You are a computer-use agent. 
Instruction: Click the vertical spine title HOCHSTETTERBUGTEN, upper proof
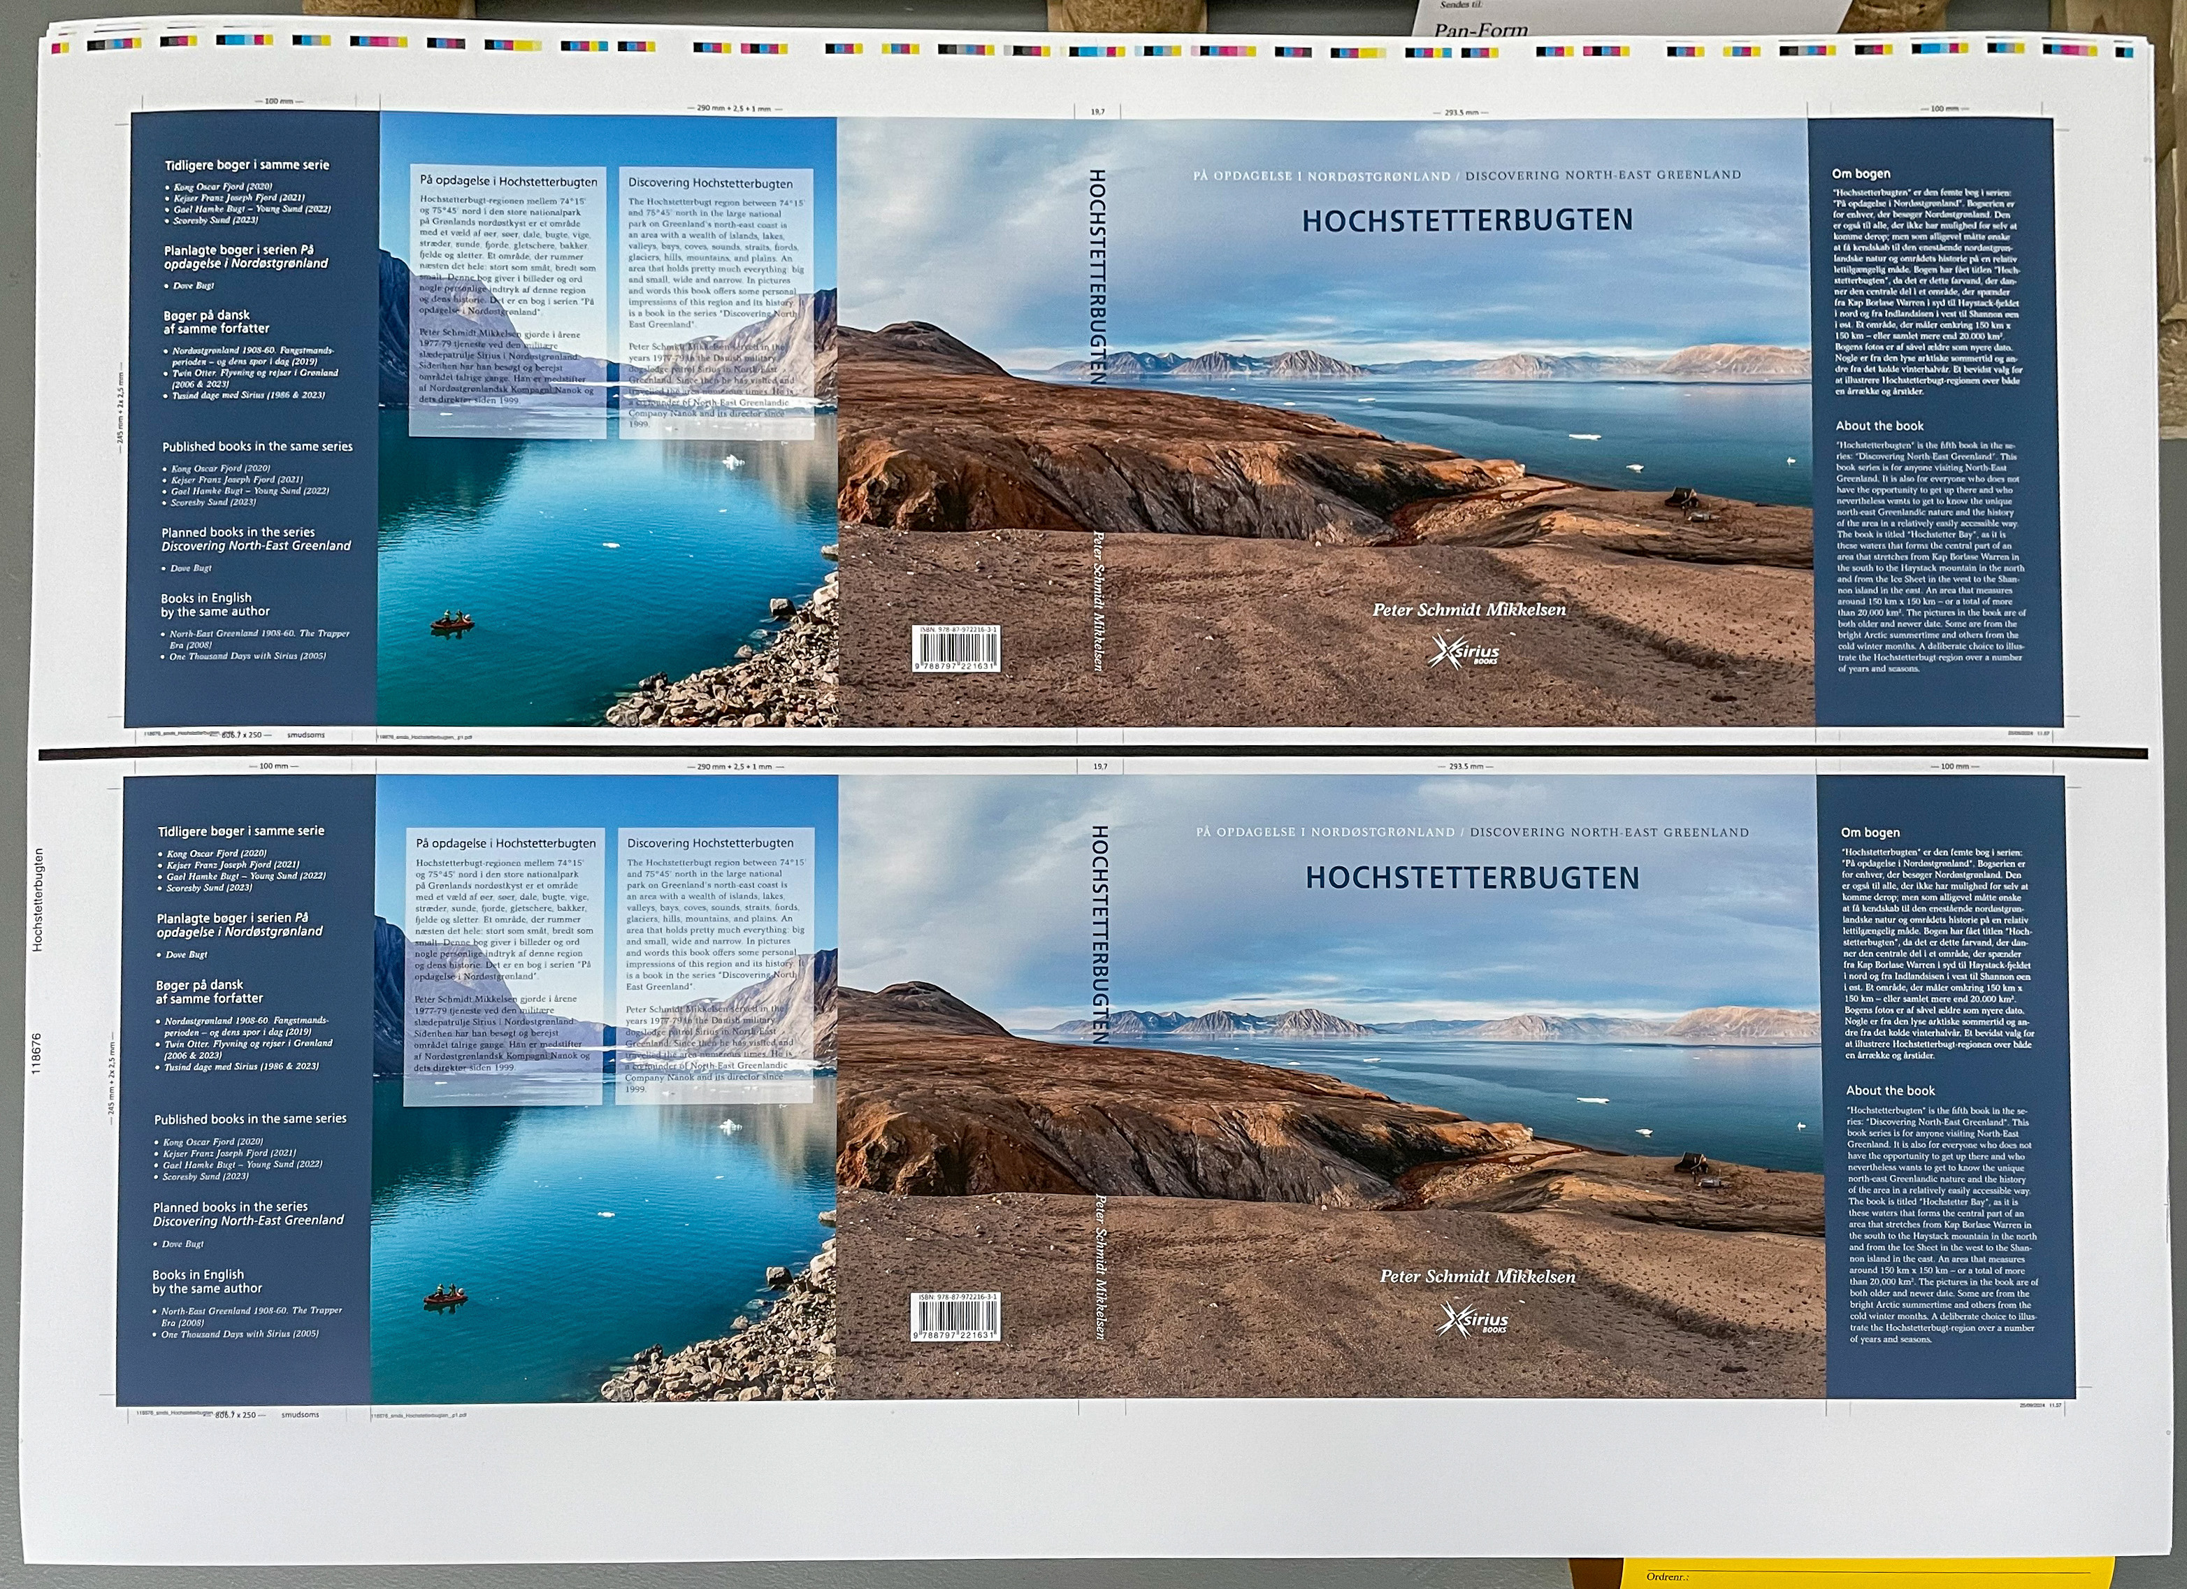1097,278
